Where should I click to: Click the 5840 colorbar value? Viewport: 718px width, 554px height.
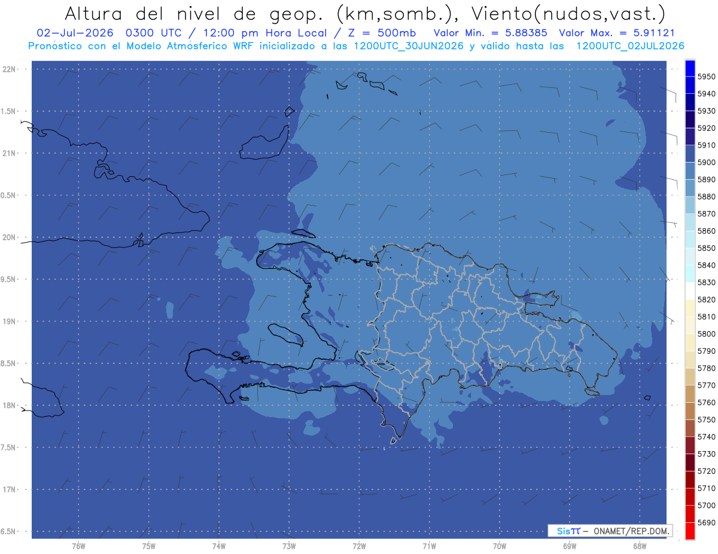coord(707,265)
